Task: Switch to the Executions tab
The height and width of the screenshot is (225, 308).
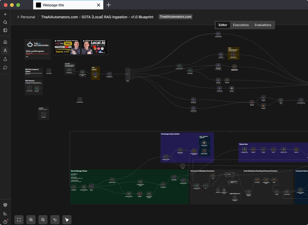Action: (x=241, y=25)
